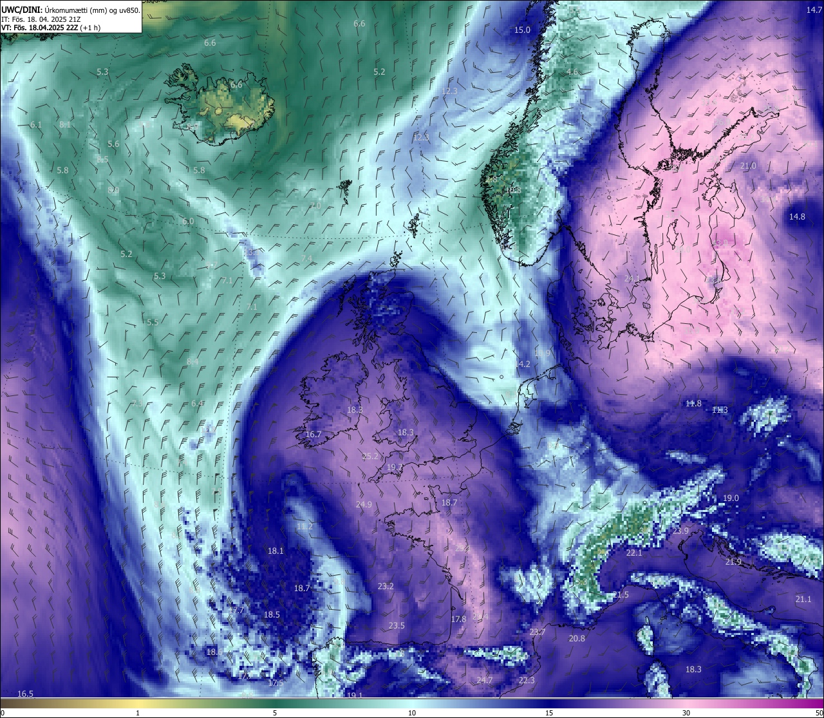Click the 7.0 value near the Faroe Islands

[315, 206]
